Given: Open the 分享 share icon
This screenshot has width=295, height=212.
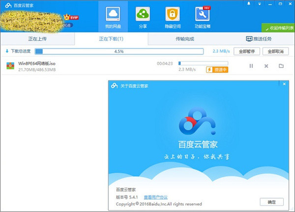Looking at the screenshot, I should (x=143, y=14).
